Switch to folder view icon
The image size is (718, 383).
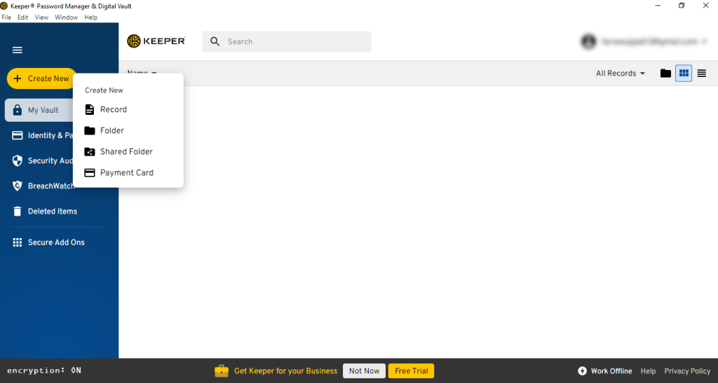coord(666,73)
